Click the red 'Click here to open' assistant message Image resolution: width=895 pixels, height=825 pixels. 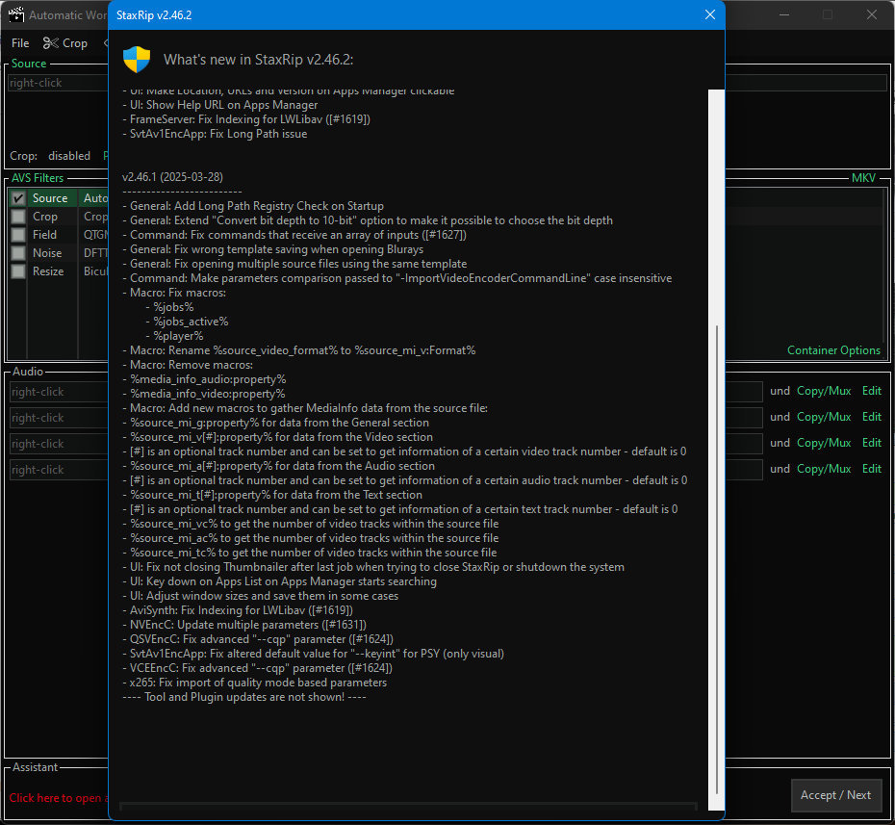(x=58, y=798)
